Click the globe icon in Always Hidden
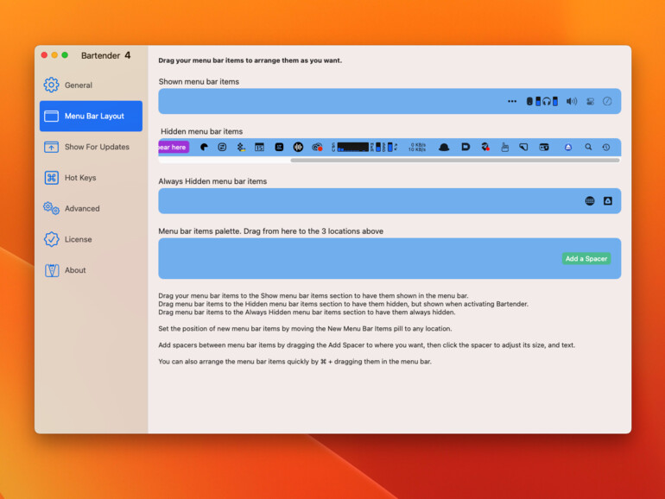Image resolution: width=665 pixels, height=499 pixels. (590, 201)
